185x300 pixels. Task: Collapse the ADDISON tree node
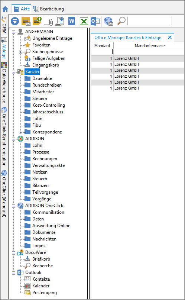13,139
